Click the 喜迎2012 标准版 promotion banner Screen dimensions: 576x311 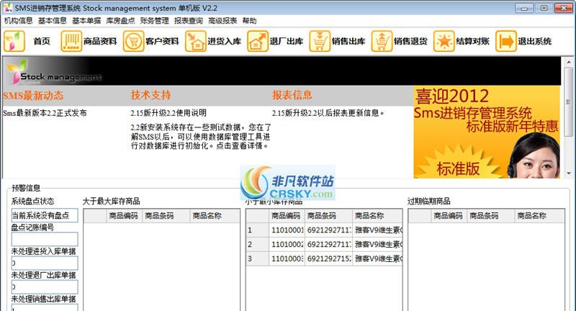487,132
